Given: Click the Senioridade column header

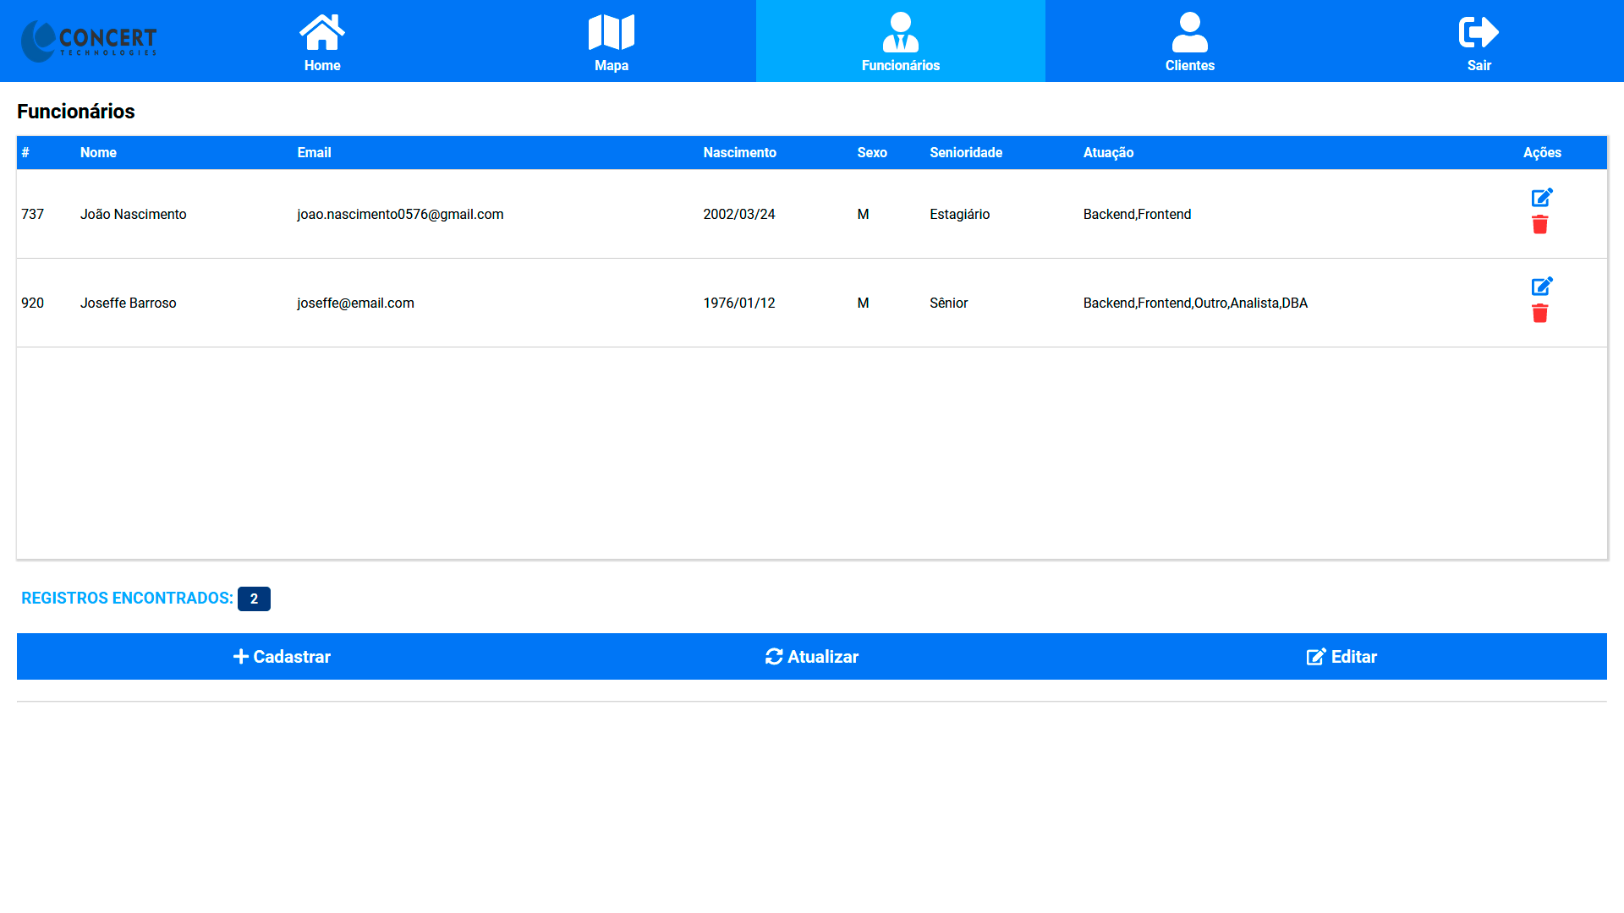Looking at the screenshot, I should tap(965, 153).
